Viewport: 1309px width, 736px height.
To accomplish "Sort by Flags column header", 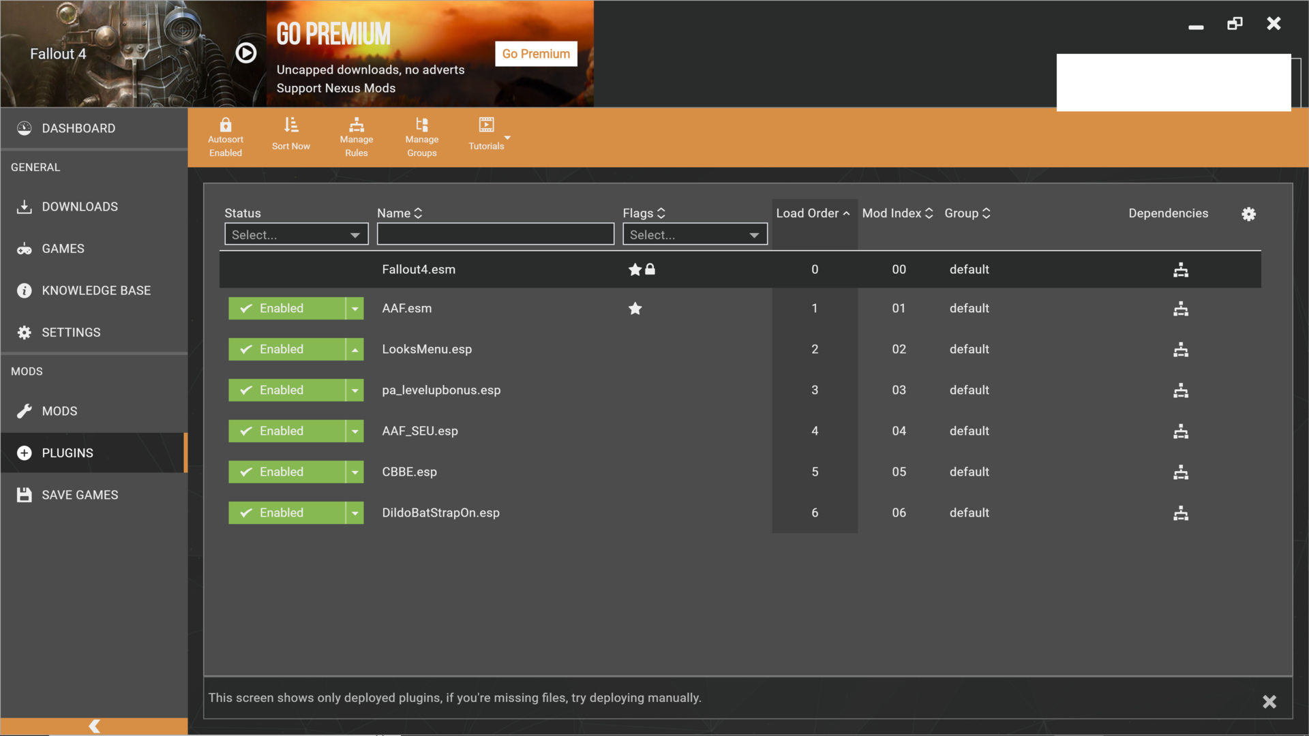I will [644, 213].
